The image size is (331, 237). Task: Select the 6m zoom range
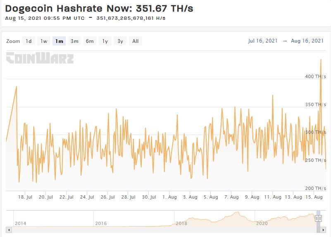coord(90,41)
